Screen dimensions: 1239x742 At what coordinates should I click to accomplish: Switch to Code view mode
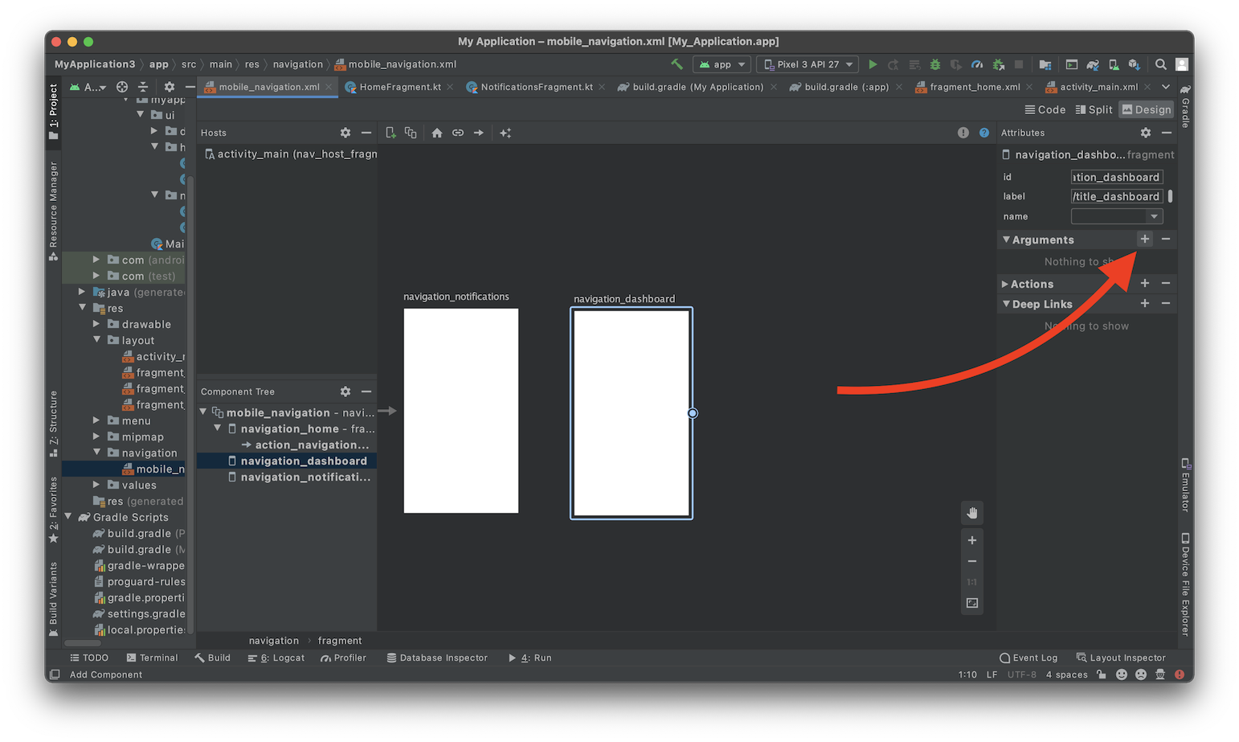pos(1045,109)
